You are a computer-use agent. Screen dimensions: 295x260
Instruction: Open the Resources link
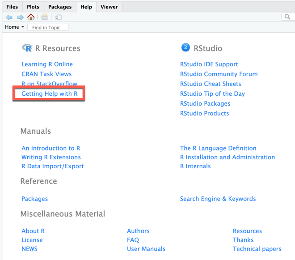[x=247, y=231]
